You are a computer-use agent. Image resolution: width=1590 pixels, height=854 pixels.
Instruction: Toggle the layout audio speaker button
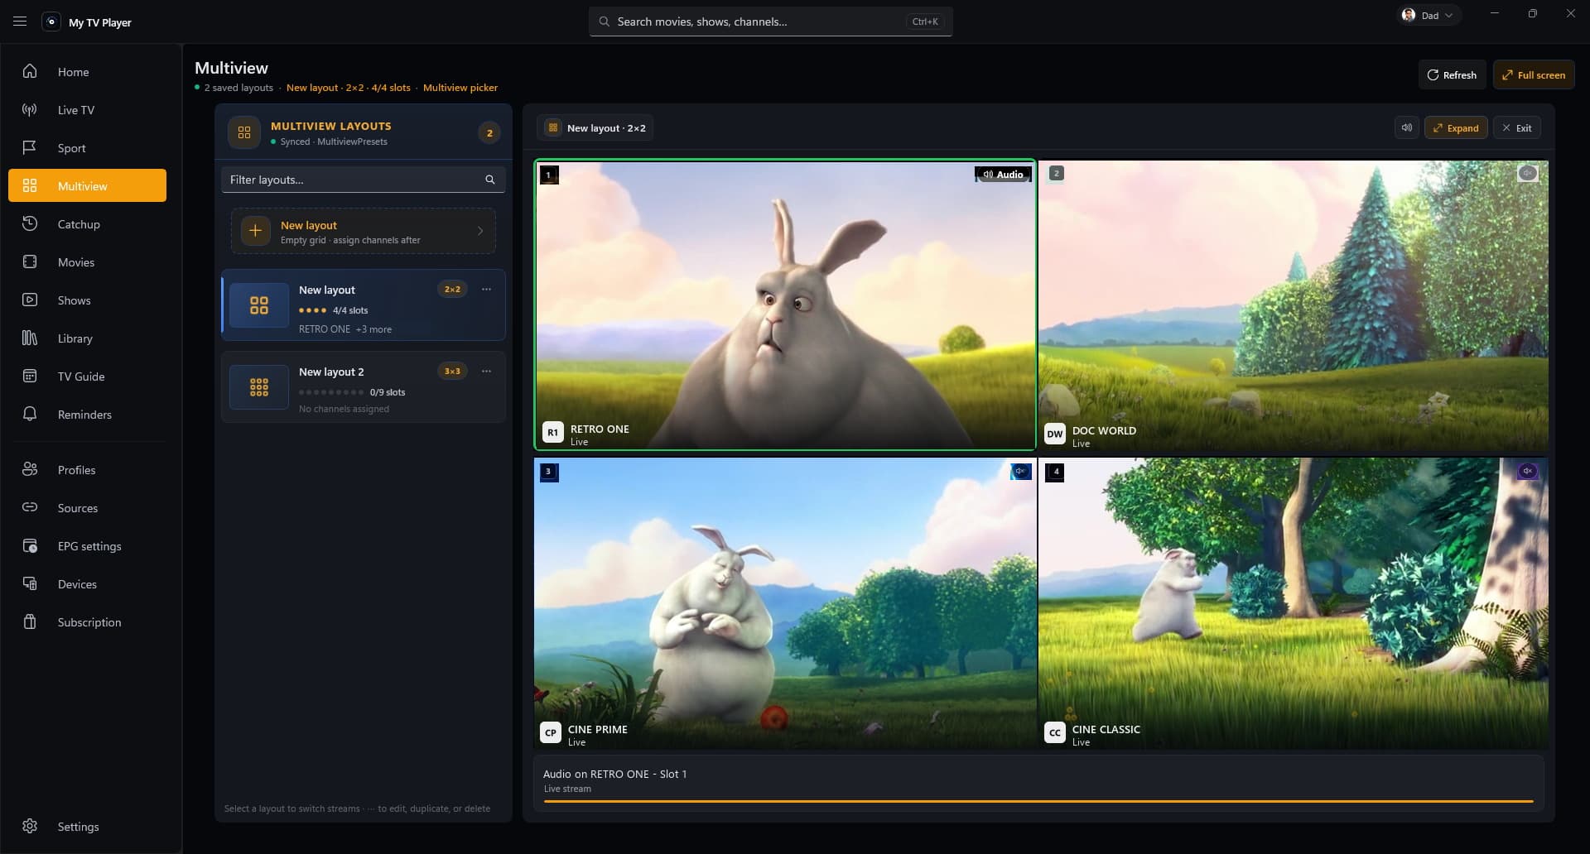pyautogui.click(x=1406, y=128)
